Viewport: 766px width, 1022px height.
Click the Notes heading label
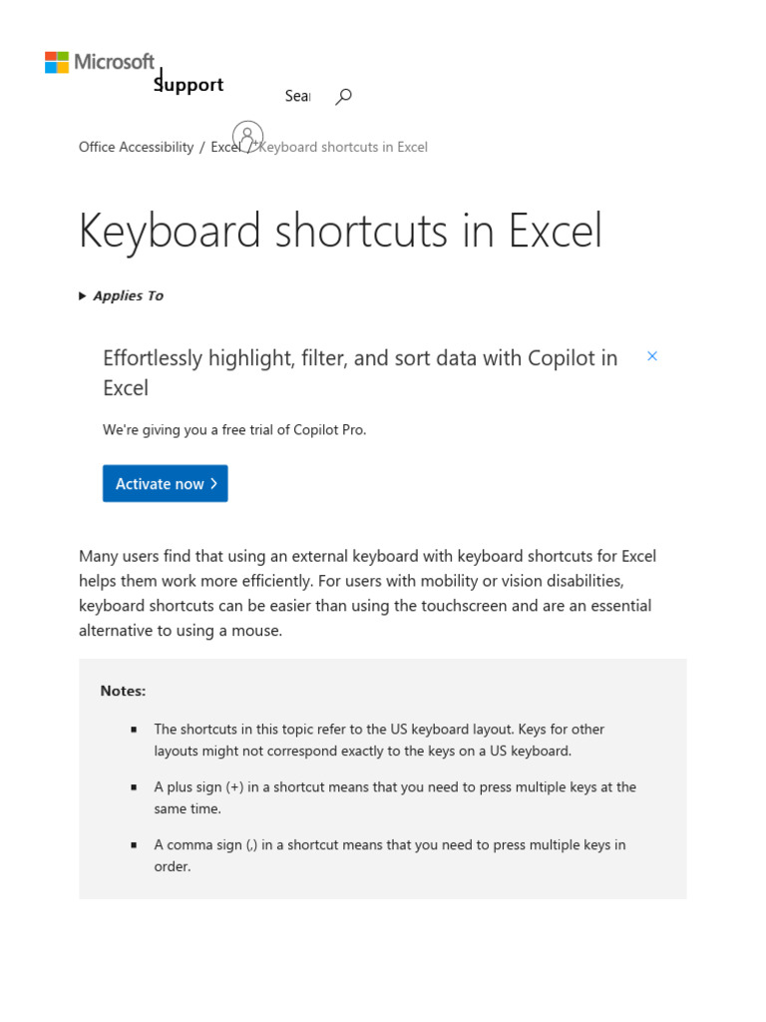point(123,691)
